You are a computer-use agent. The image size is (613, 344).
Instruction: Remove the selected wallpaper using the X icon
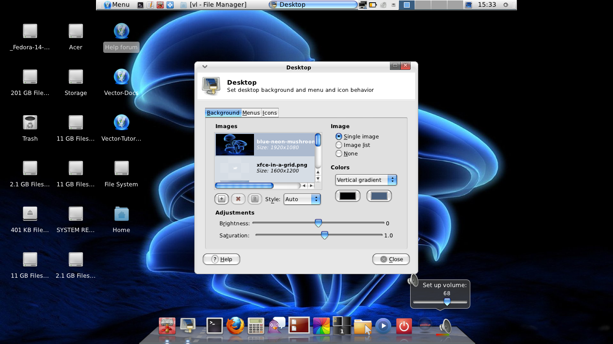tap(238, 198)
